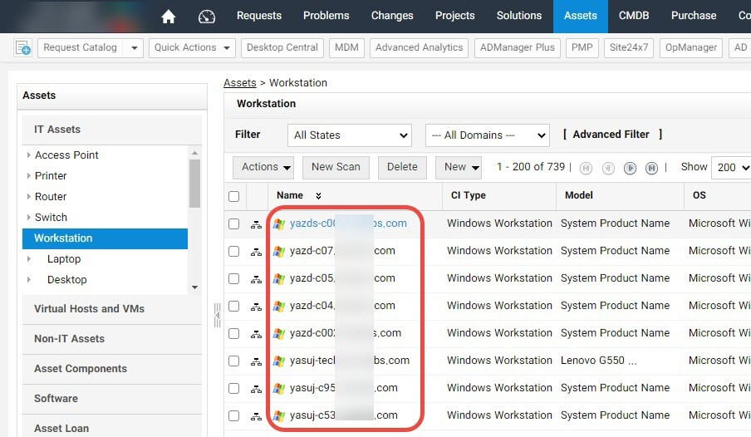
Task: Check the box for yazd-c07 workstation
Action: coord(233,251)
